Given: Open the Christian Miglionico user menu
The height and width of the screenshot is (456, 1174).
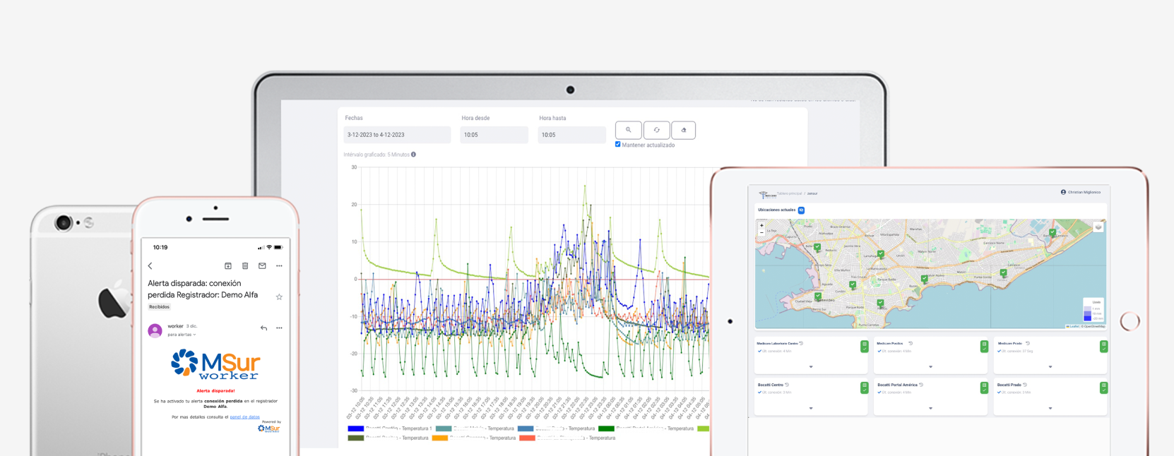Looking at the screenshot, I should click(1081, 192).
